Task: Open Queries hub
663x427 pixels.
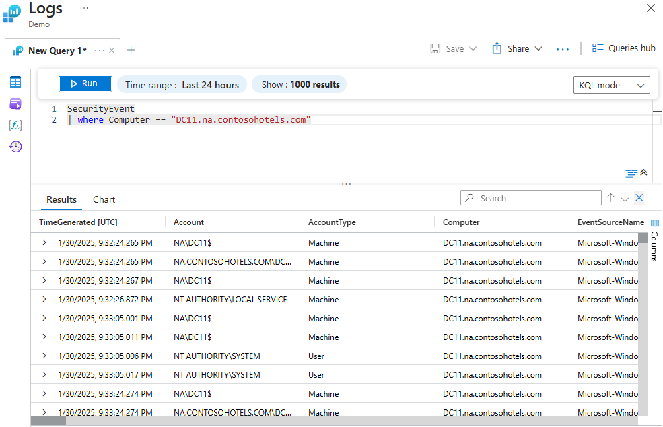Action: [624, 48]
